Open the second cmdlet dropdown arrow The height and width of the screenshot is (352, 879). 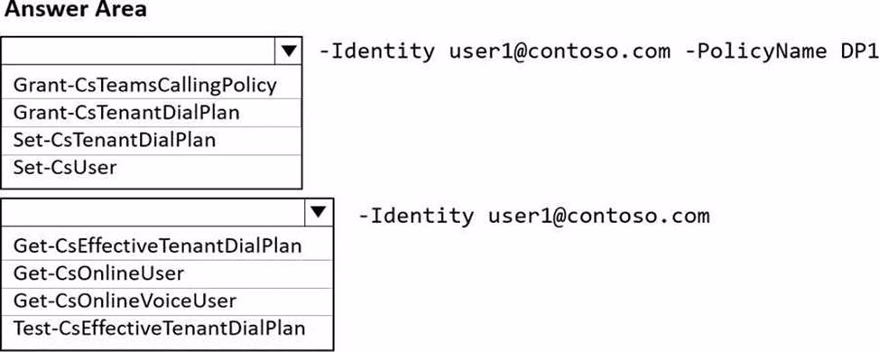coord(319,212)
